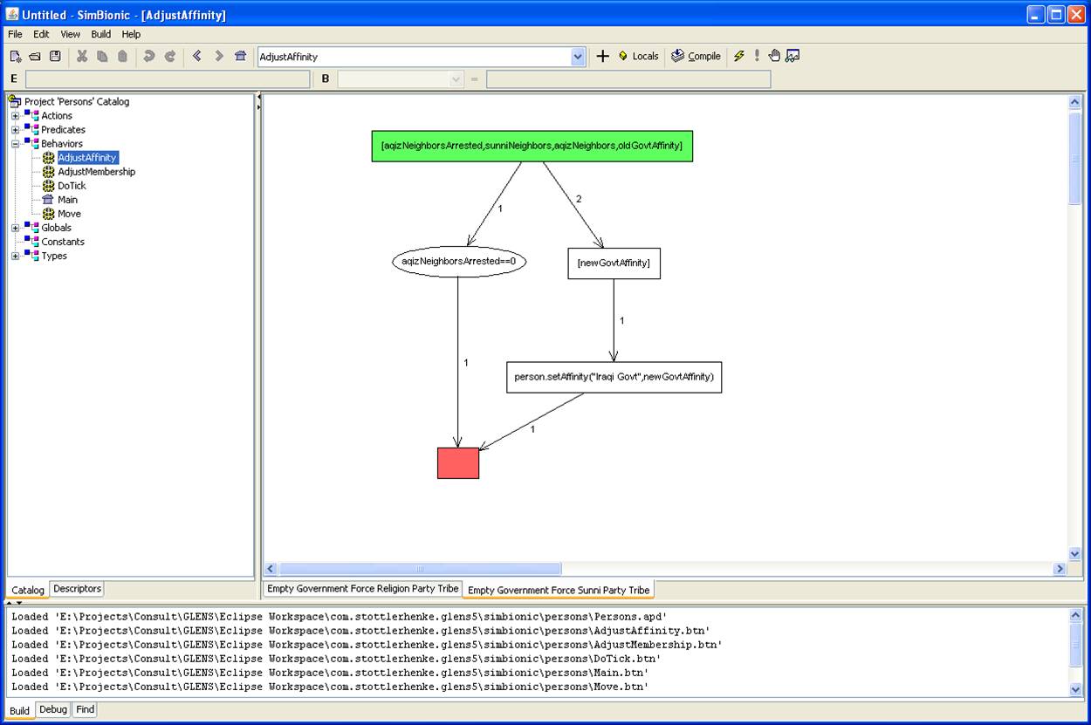1091x725 pixels.
Task: Click the Undo arrow icon
Action: 148,56
